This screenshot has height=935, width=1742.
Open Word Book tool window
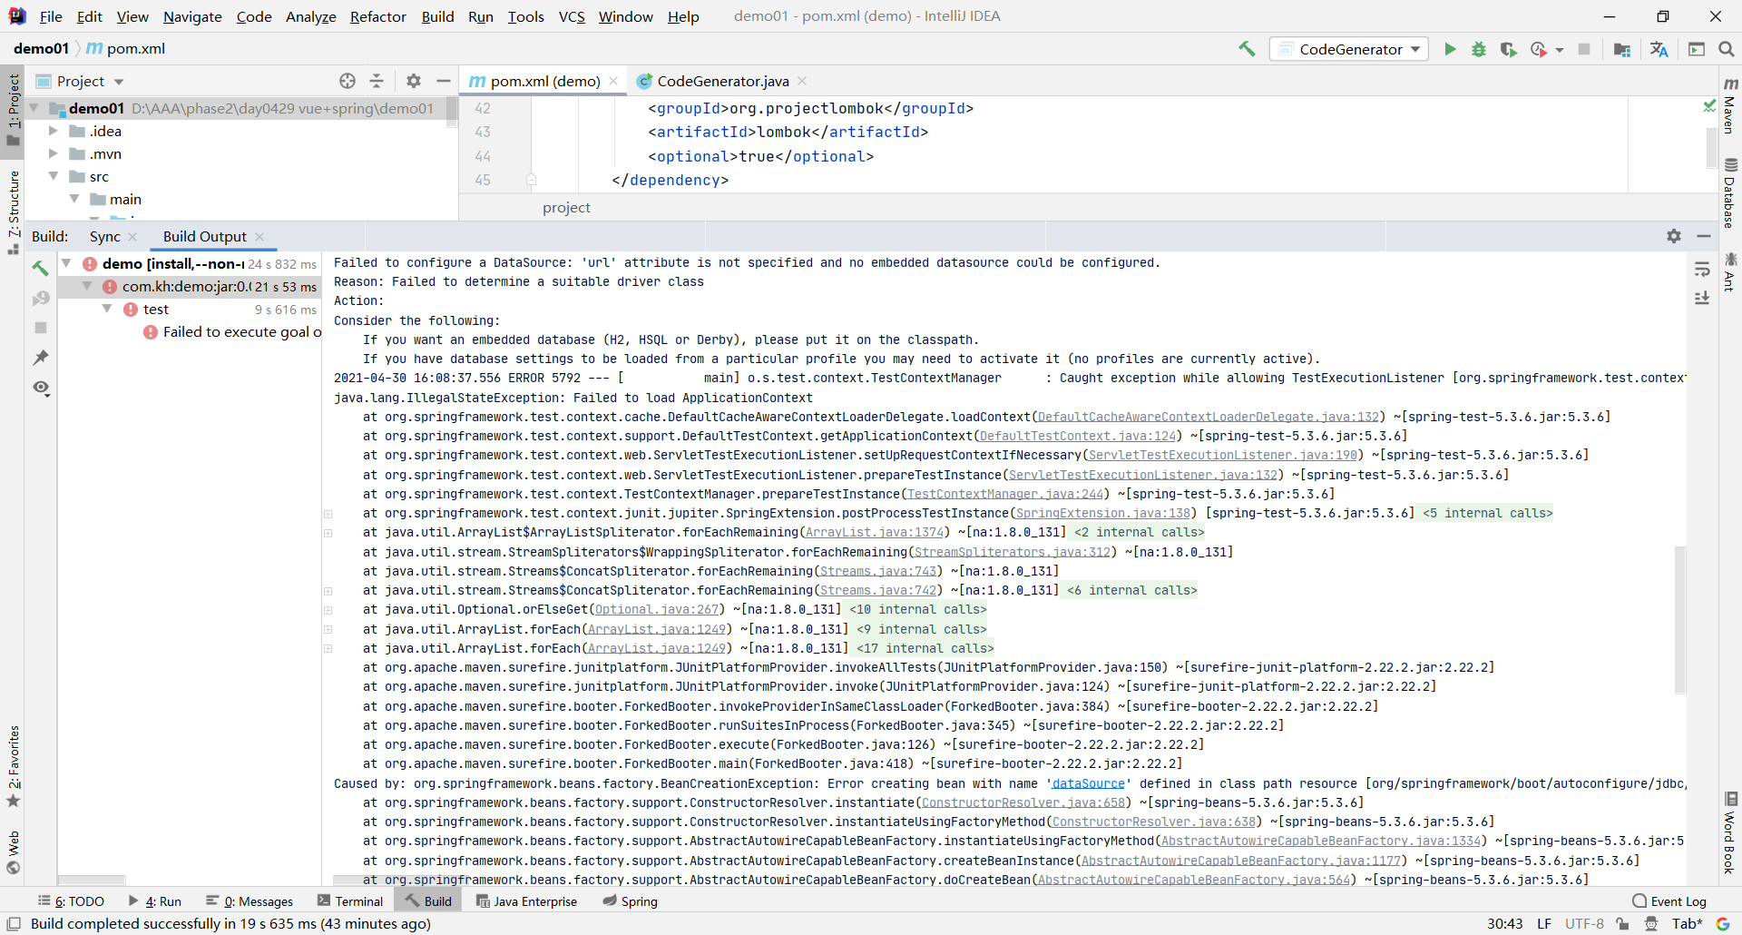[1730, 832]
